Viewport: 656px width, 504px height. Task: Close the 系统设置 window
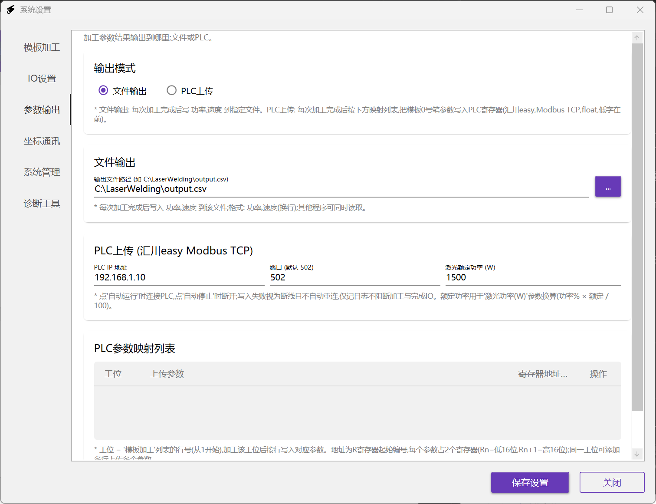(640, 10)
